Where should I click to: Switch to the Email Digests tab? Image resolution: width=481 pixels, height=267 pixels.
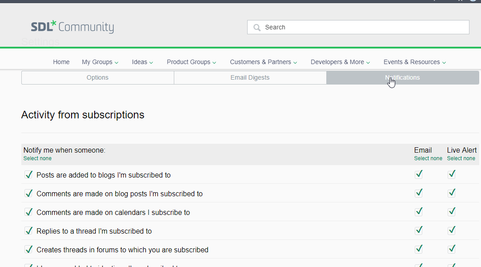[x=250, y=77]
